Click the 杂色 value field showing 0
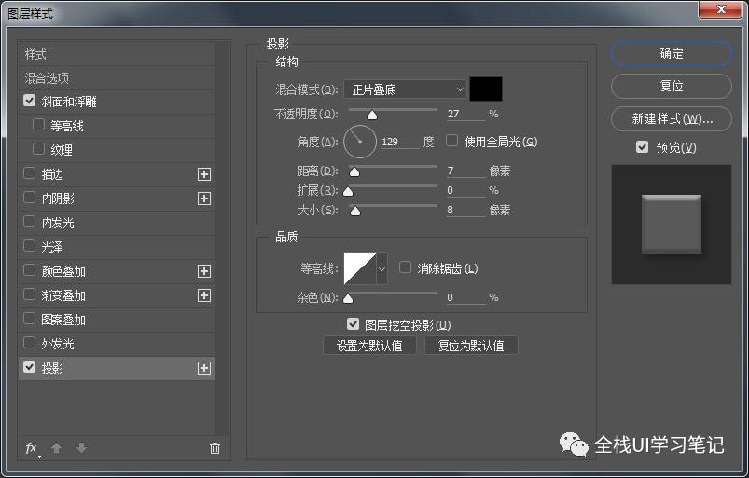749x478 pixels. coord(465,297)
